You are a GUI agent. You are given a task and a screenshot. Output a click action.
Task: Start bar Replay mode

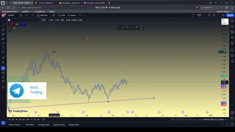(x=72, y=15)
